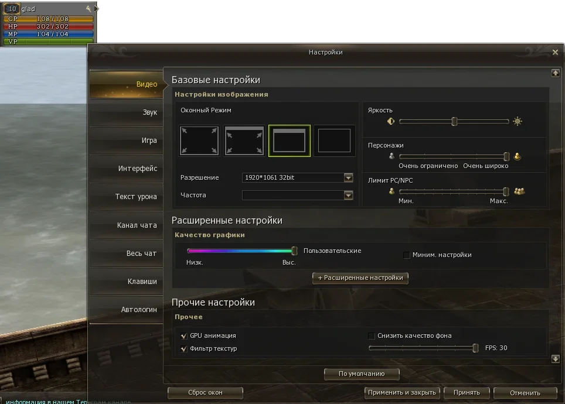Viewport: 565px width, 404px height.
Task: Click the Очень широко label
Action: tap(486, 166)
